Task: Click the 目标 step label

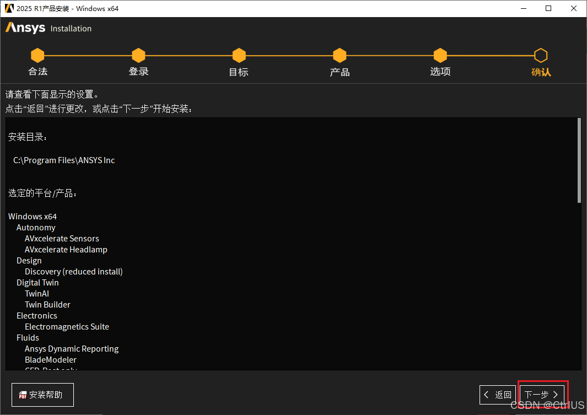Action: pyautogui.click(x=239, y=72)
